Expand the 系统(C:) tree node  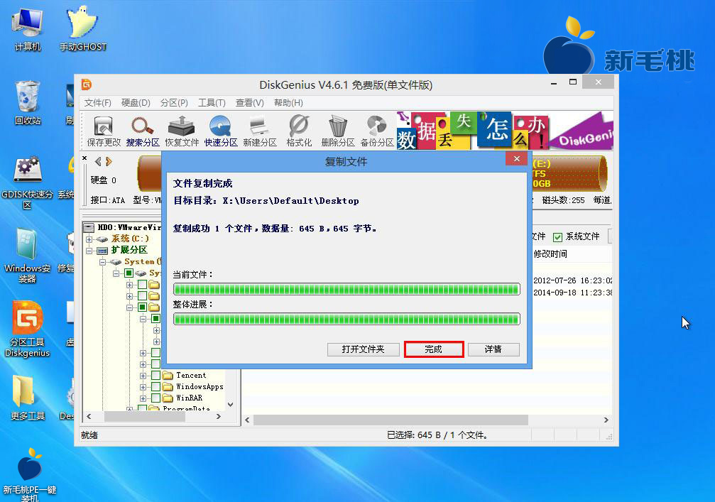[89, 239]
